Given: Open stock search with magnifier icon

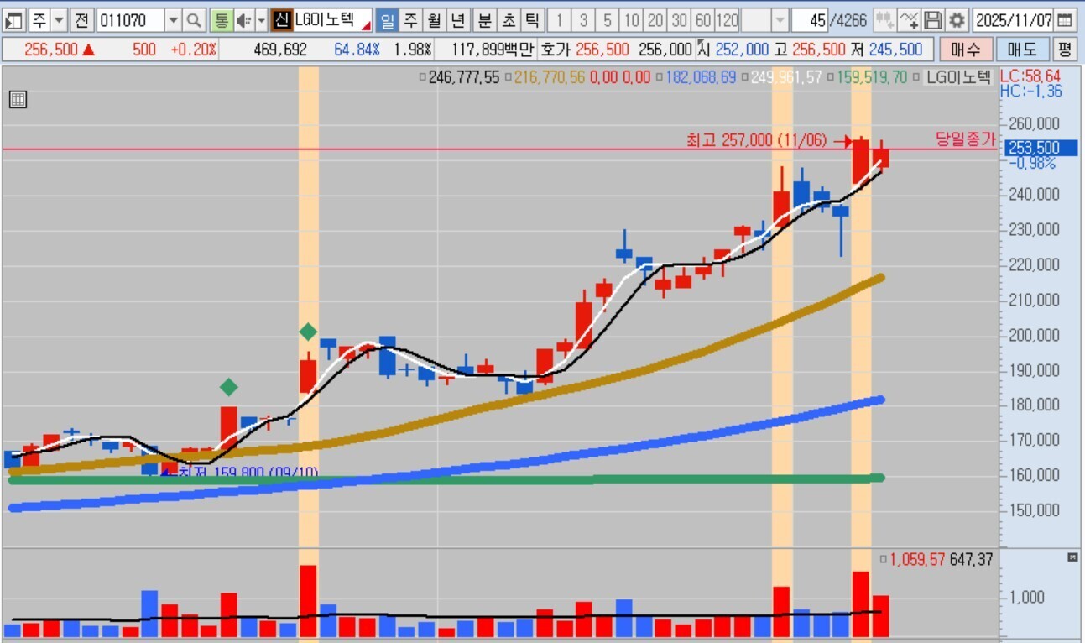Looking at the screenshot, I should click(x=194, y=19).
